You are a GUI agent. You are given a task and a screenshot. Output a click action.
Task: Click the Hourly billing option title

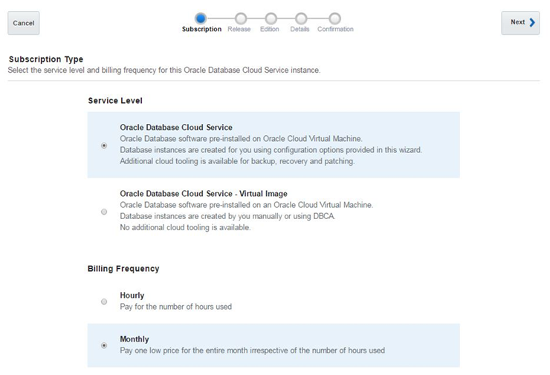click(132, 296)
